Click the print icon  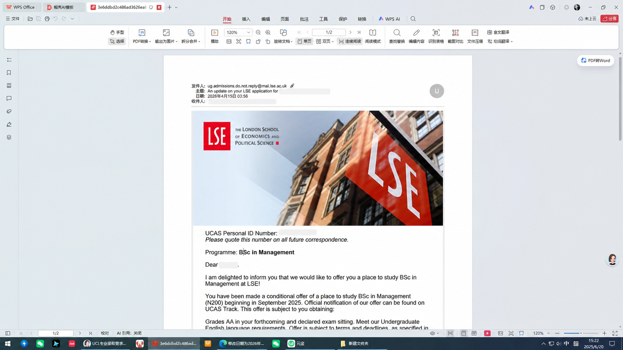(47, 19)
